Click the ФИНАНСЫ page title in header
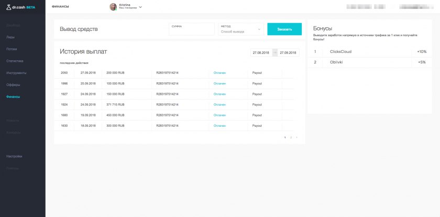This screenshot has width=440, height=217. pos(60,7)
